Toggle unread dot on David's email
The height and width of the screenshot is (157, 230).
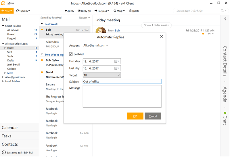coord(42,72)
